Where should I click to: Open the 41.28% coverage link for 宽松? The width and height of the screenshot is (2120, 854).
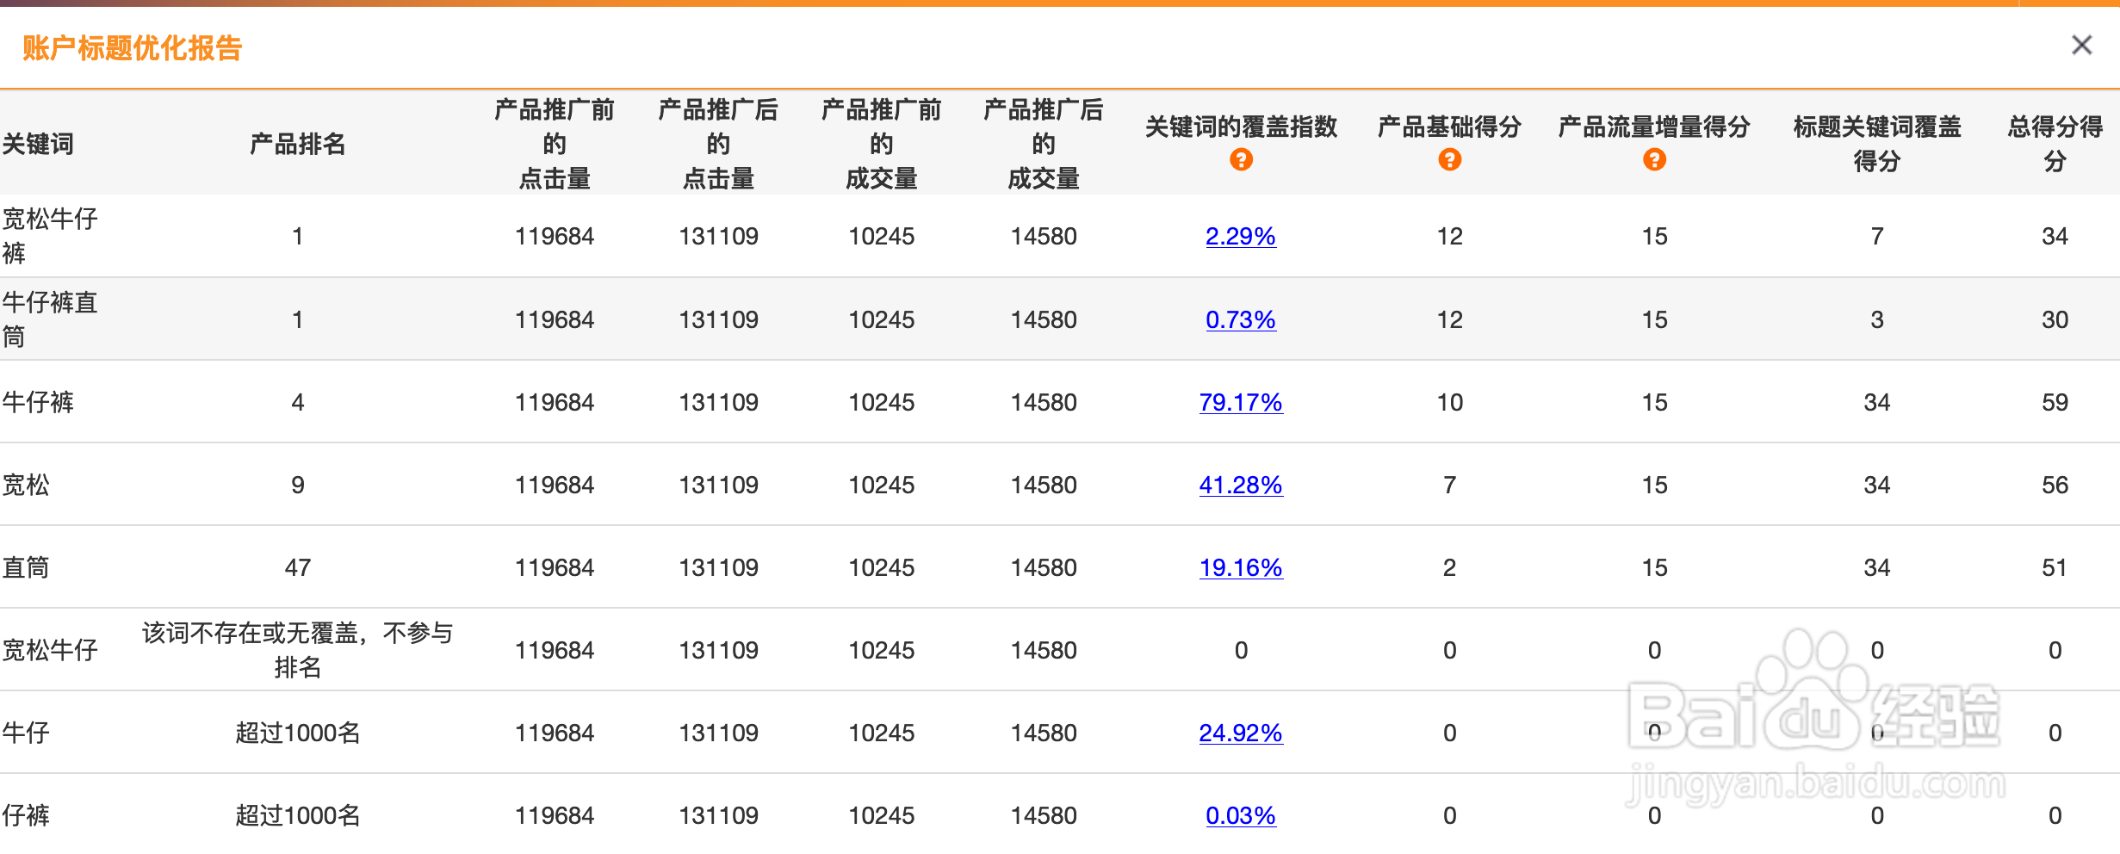click(x=1241, y=485)
